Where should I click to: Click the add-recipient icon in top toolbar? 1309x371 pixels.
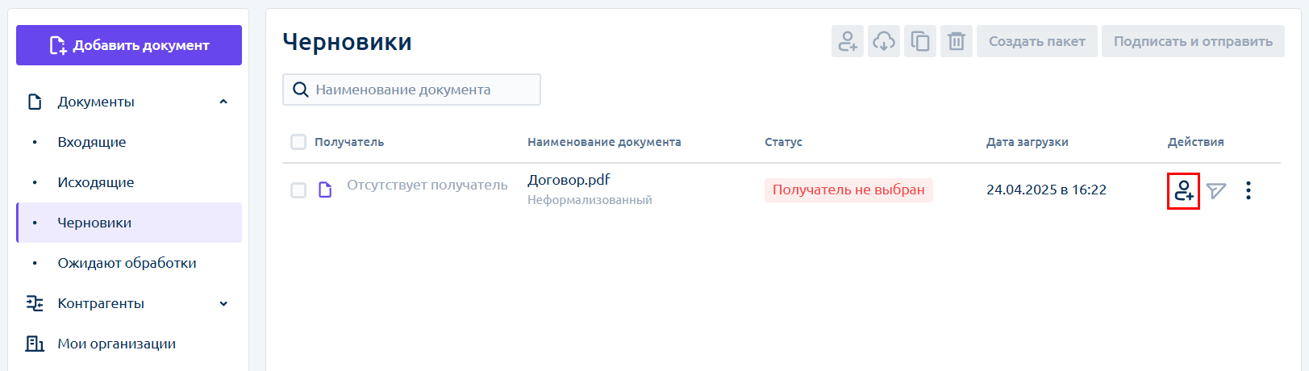[848, 41]
